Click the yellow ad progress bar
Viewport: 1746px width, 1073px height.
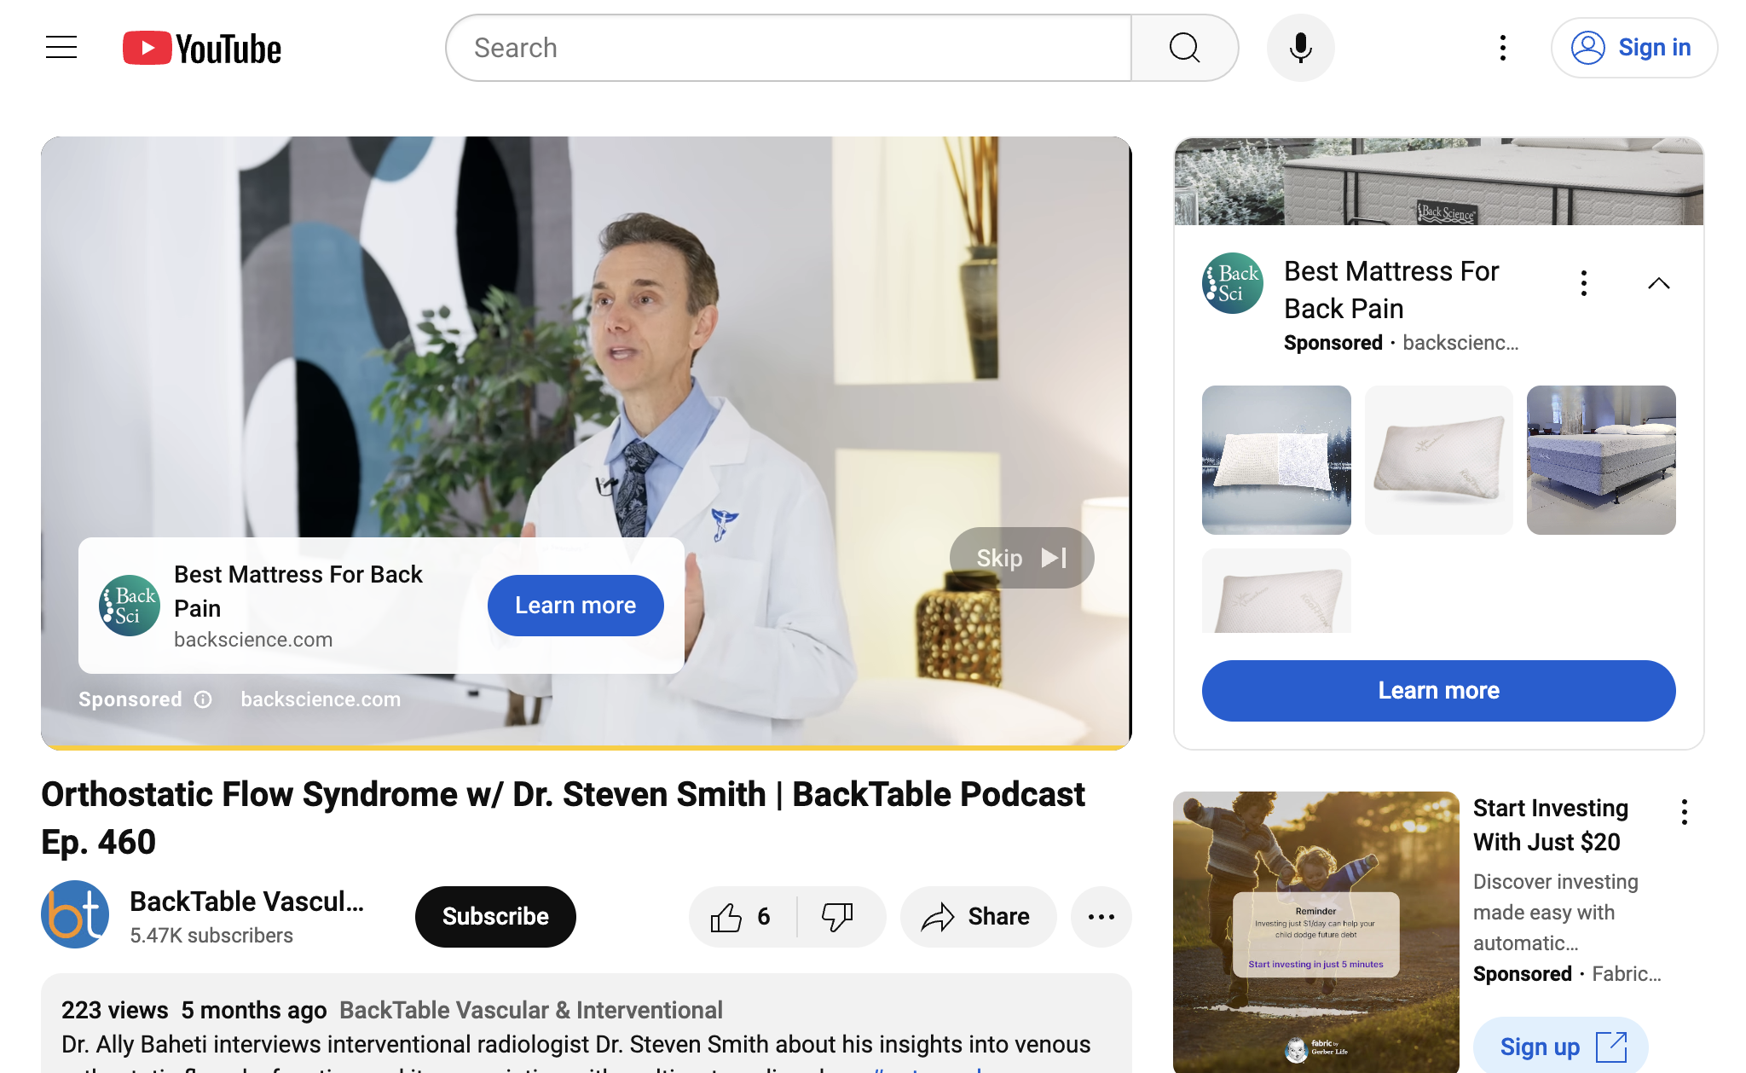(587, 747)
